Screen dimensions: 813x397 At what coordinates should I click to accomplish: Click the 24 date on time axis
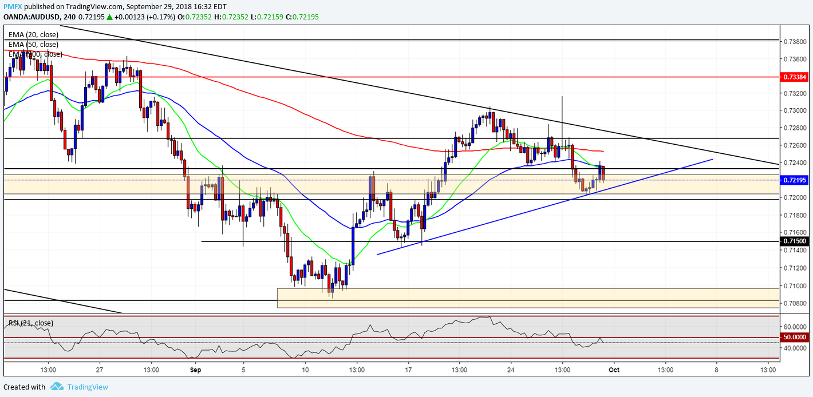511,370
